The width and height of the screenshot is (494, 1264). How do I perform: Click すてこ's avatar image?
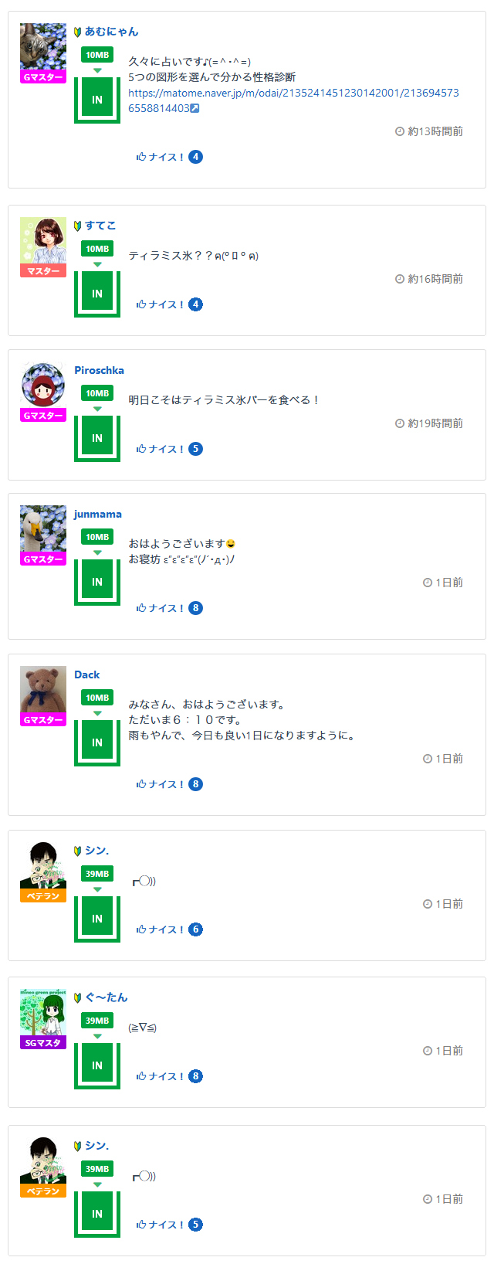(x=43, y=240)
